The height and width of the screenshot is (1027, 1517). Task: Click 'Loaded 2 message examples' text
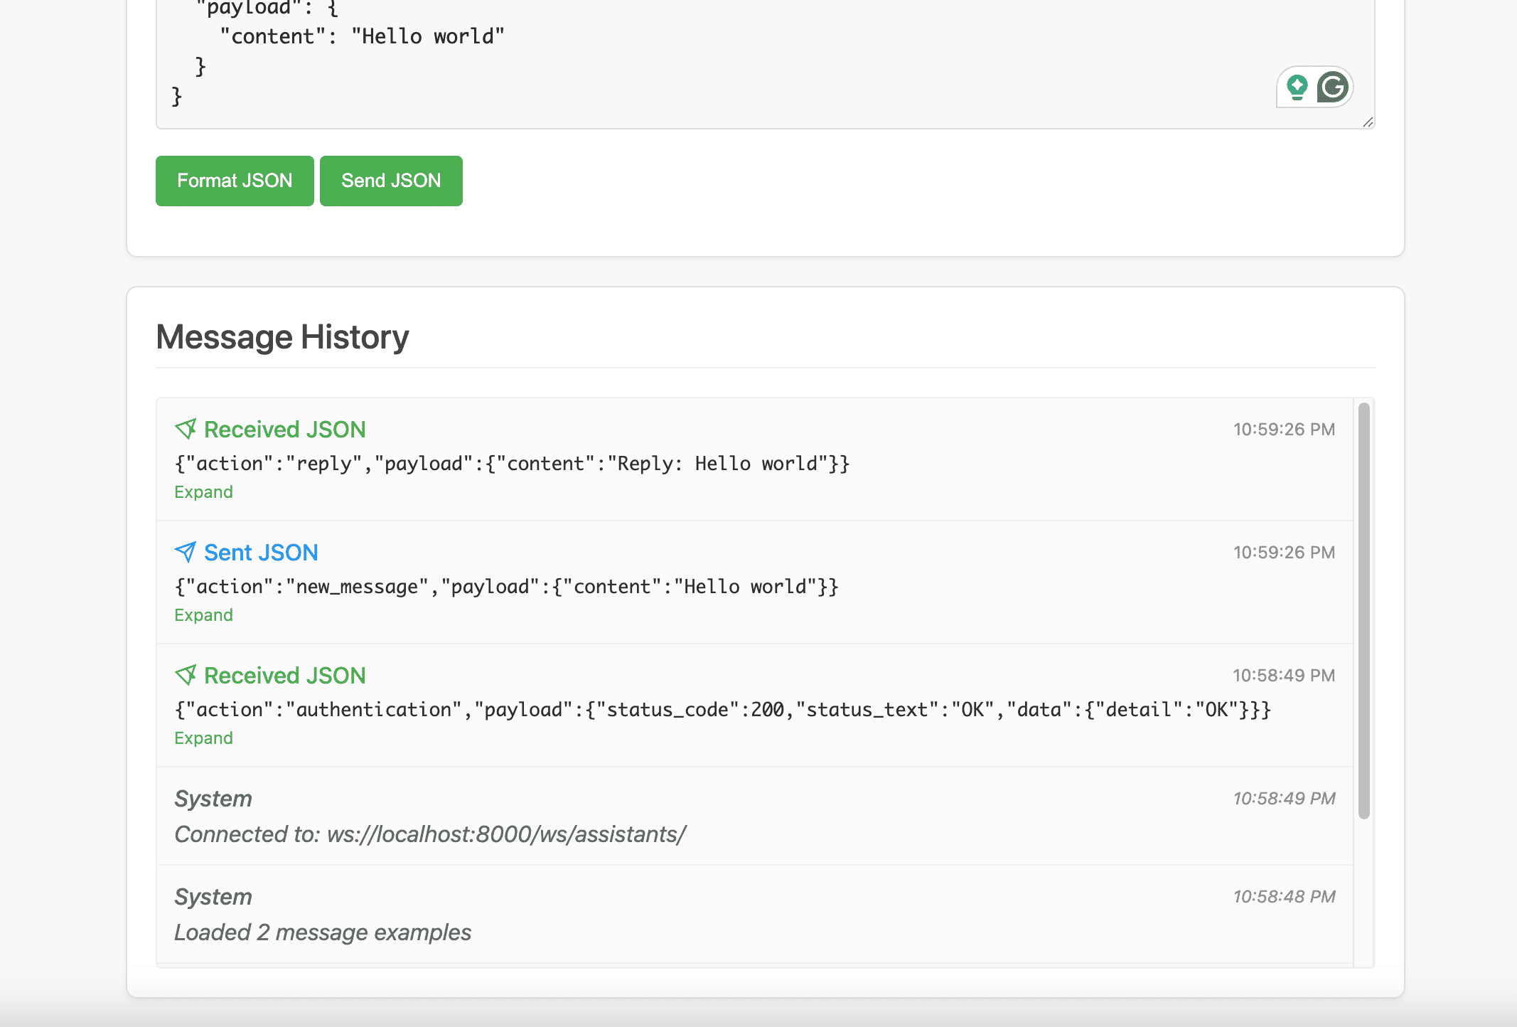pyautogui.click(x=323, y=932)
